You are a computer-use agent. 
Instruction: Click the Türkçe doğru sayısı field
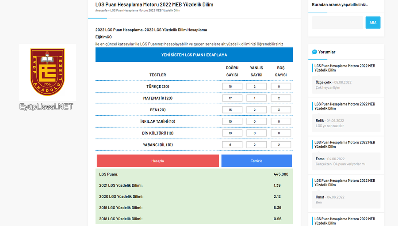(232, 87)
